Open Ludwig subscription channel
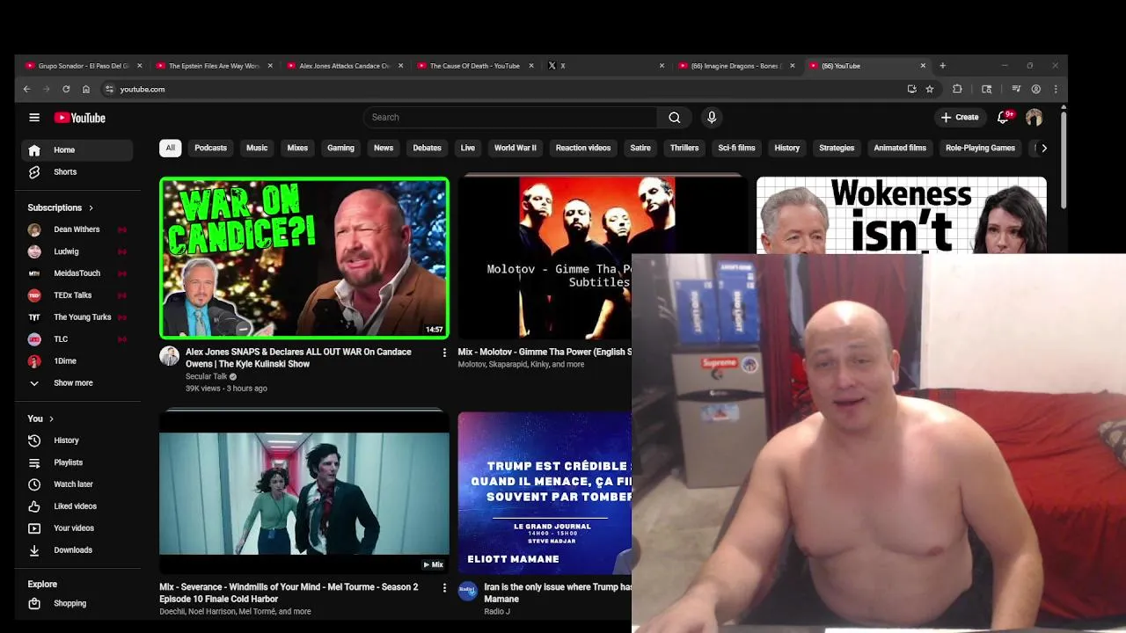 coord(77,251)
